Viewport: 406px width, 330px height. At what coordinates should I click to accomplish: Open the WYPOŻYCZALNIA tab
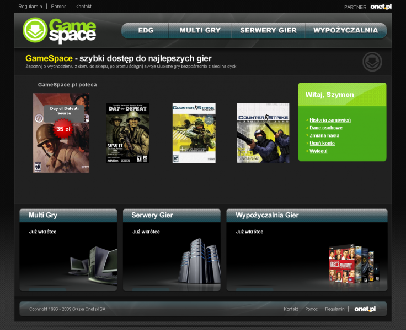[x=345, y=31]
